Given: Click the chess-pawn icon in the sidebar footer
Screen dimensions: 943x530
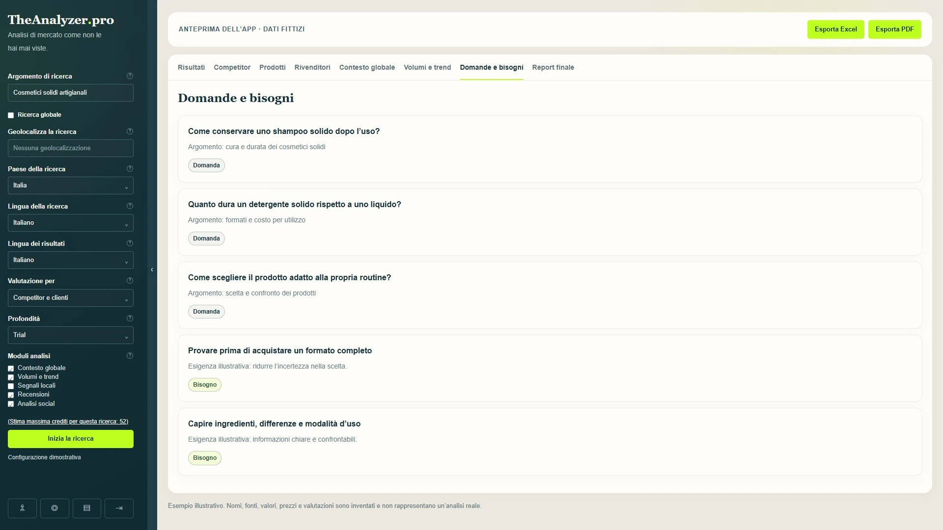Looking at the screenshot, I should [x=22, y=508].
